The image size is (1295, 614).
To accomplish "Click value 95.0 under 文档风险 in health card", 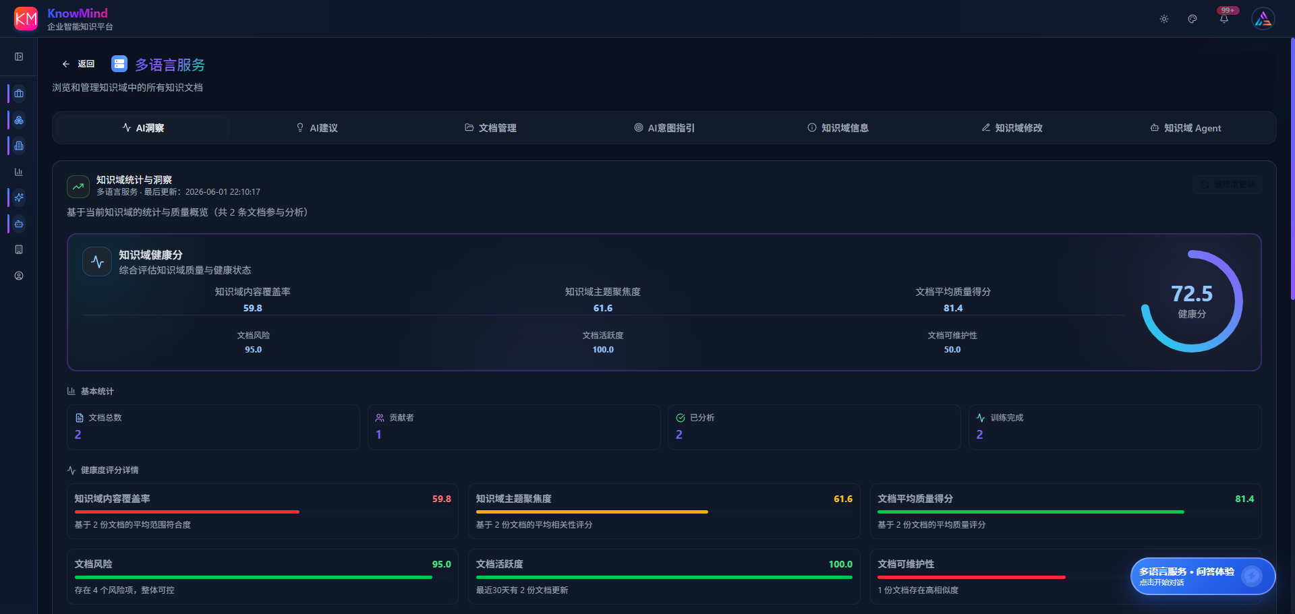I will (253, 350).
